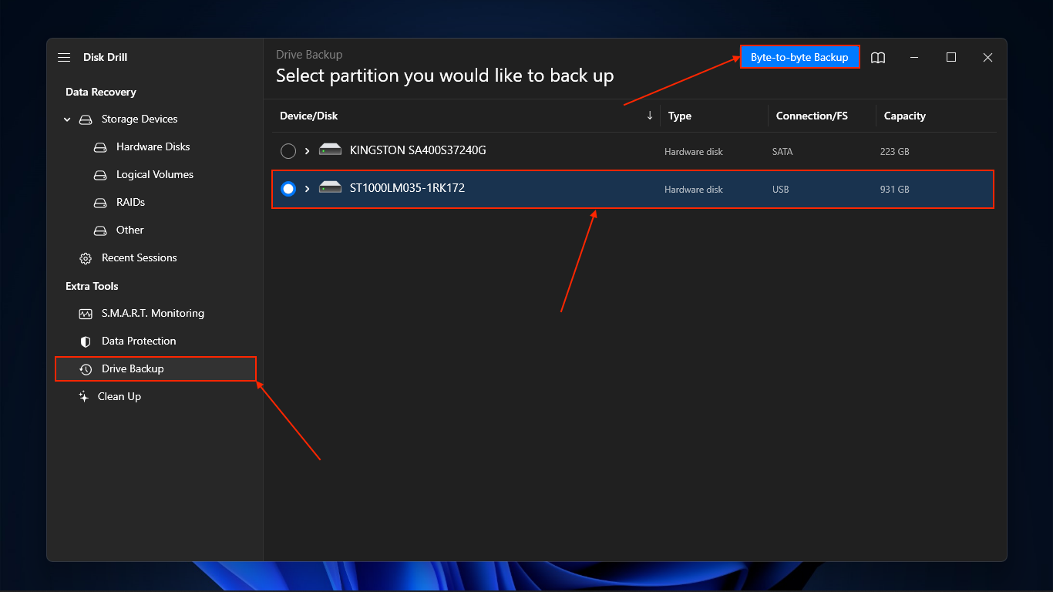The image size is (1053, 592).
Task: Click the USB connection cell
Action: (x=781, y=190)
